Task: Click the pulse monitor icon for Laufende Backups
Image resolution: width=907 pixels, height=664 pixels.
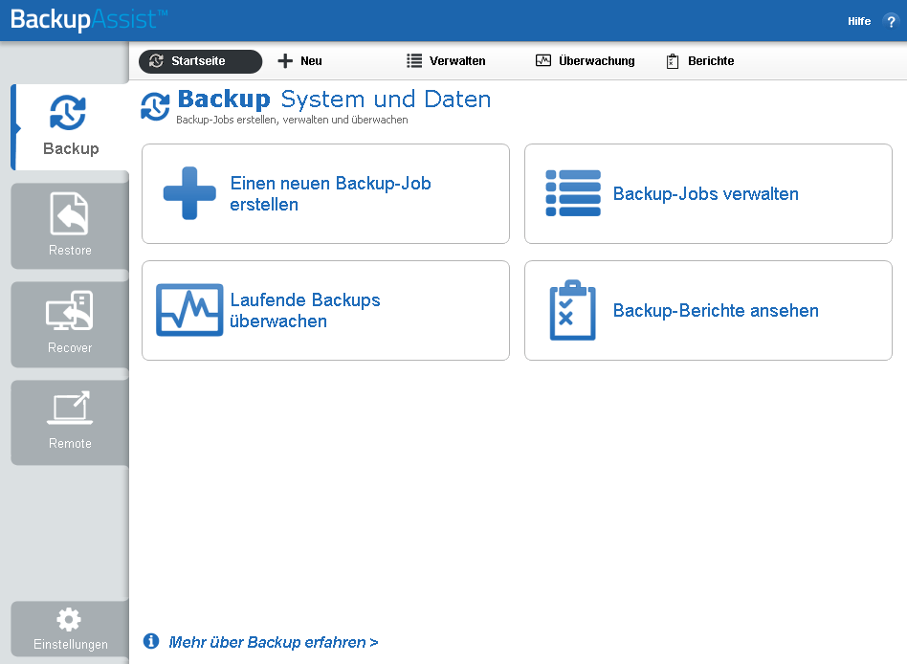Action: 189,310
